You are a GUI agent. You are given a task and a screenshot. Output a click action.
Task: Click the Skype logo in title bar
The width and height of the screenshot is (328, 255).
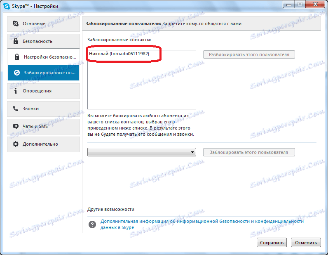click(x=7, y=6)
